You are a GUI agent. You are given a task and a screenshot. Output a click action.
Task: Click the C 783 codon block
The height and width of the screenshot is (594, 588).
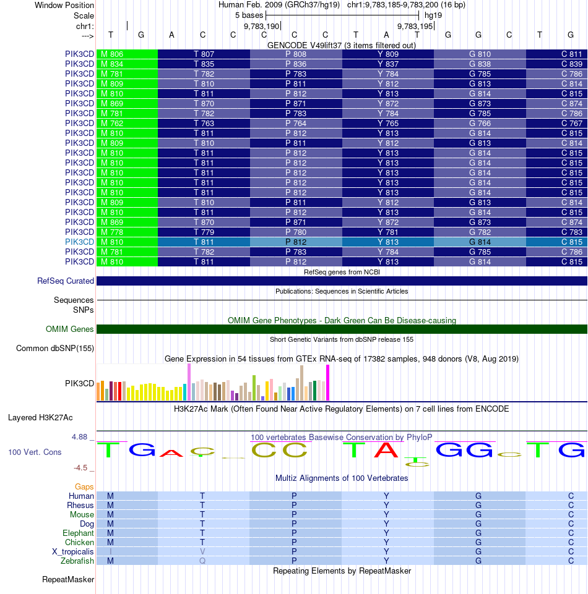pyautogui.click(x=556, y=232)
